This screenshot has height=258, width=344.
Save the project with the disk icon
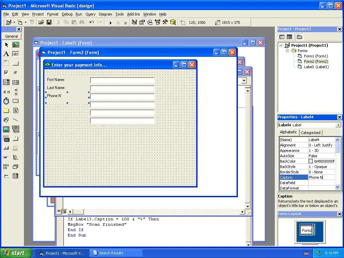click(x=49, y=22)
